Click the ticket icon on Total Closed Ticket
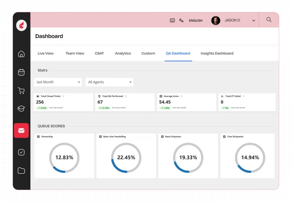Viewport: 292px width, 202px height. (x=38, y=96)
